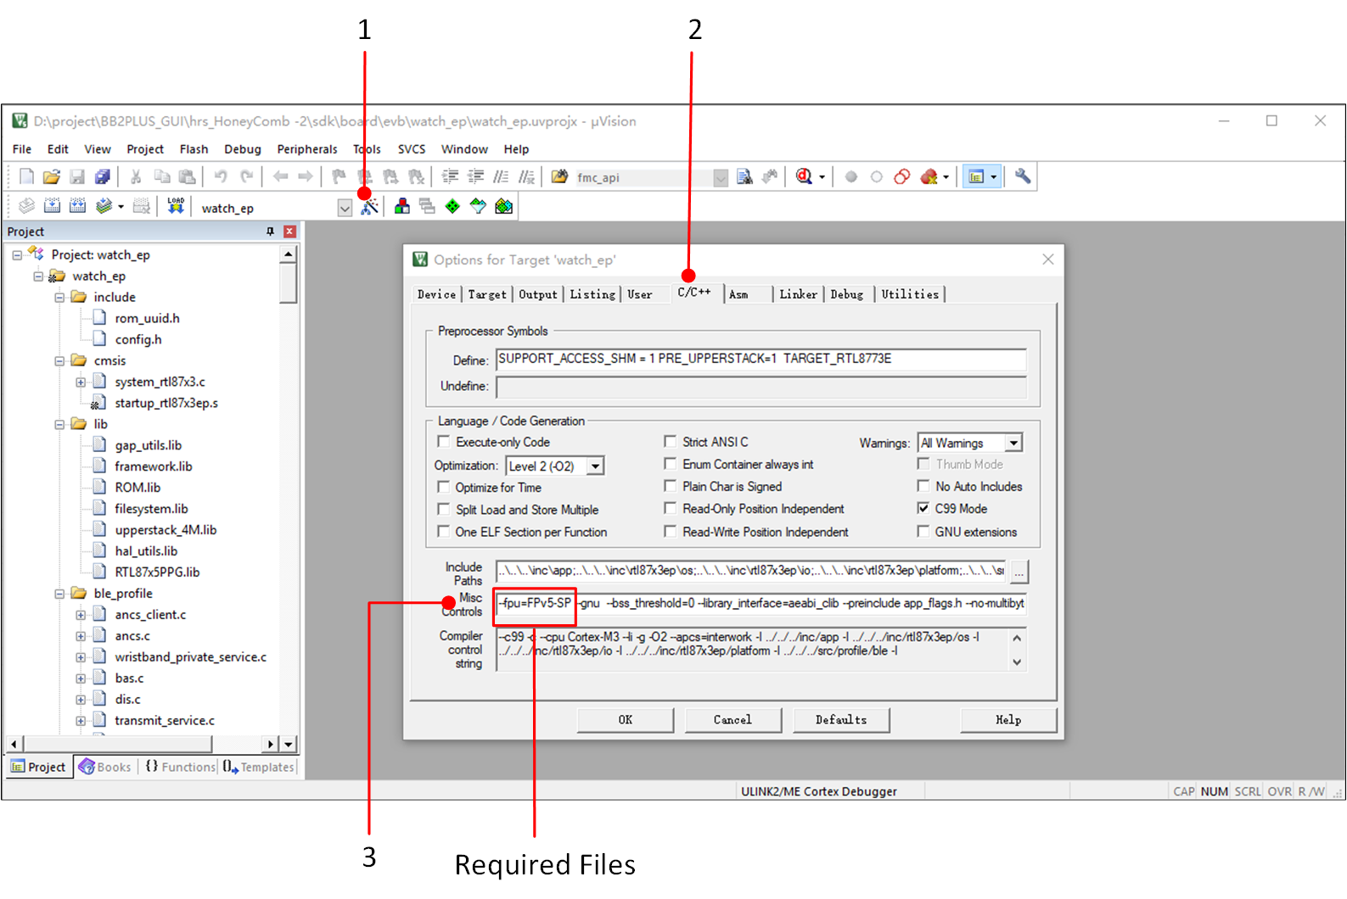Screen dimensions: 1347x899
Task: Uncheck the C99 Mode checkbox
Action: point(923,509)
